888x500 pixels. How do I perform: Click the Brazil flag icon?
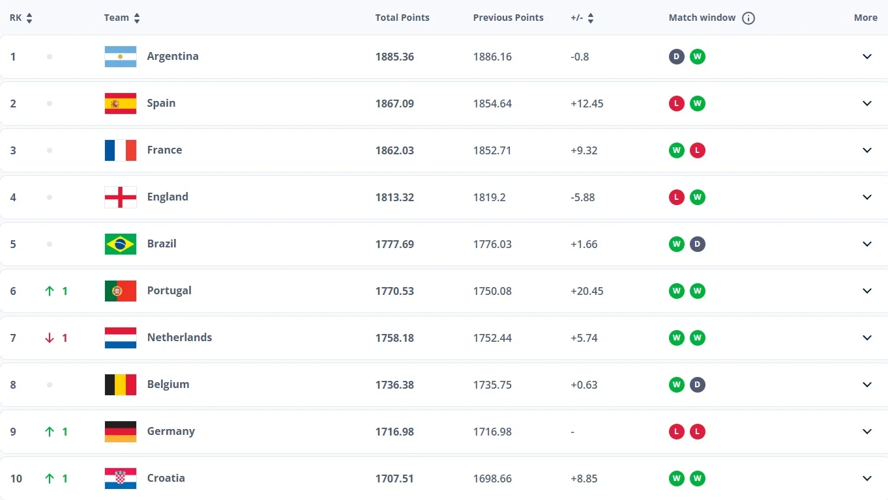121,244
